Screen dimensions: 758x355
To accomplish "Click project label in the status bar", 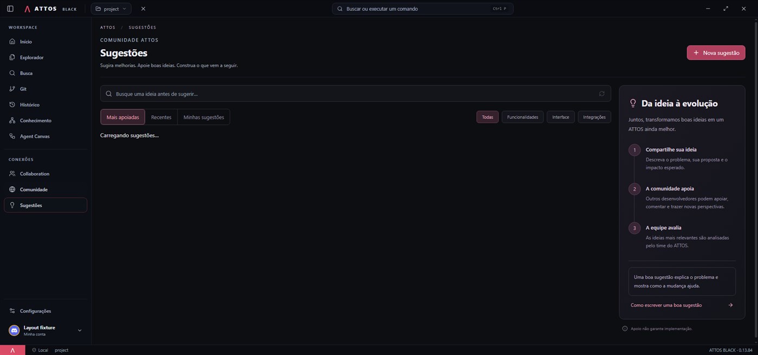I will [61, 350].
